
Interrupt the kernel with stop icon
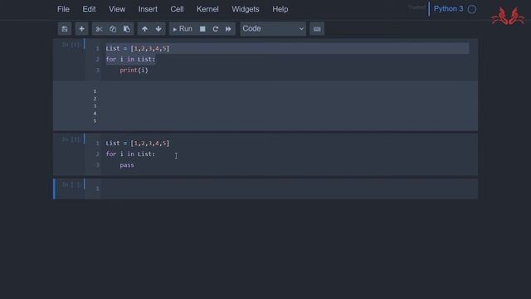pos(202,29)
